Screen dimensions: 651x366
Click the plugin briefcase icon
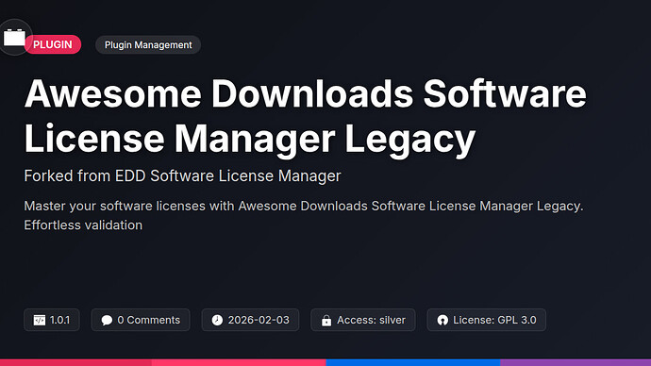[14, 38]
